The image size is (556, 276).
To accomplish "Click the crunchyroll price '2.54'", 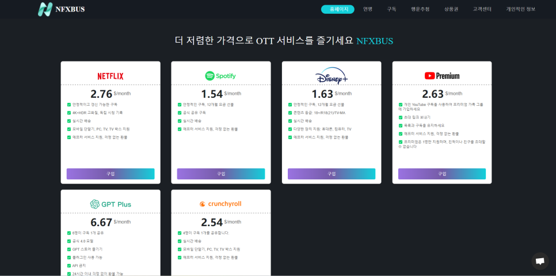I will coord(212,222).
